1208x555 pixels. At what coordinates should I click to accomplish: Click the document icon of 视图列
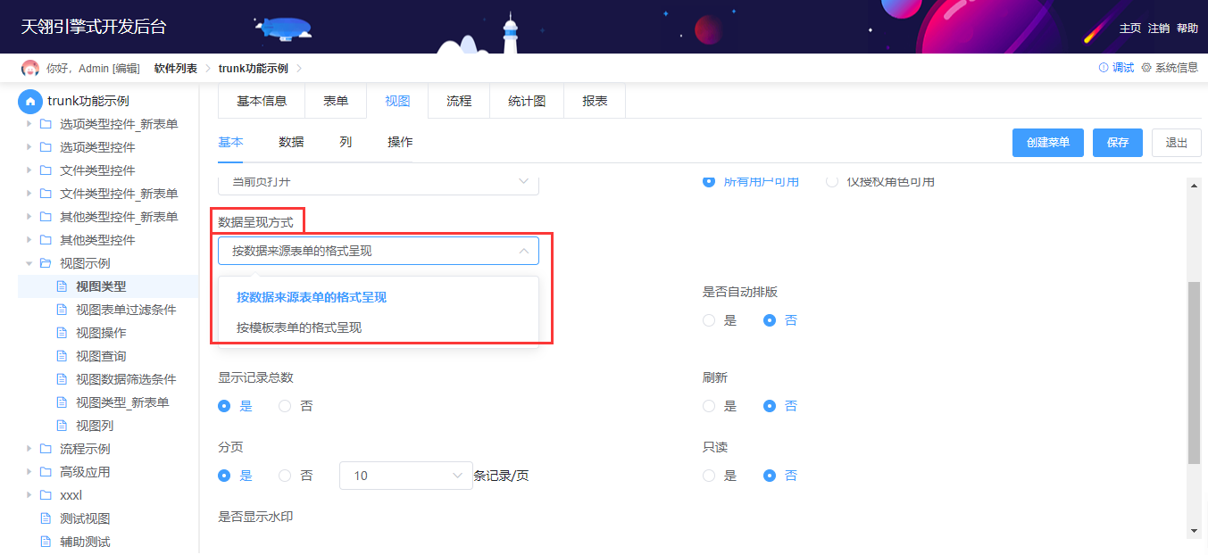pyautogui.click(x=62, y=426)
